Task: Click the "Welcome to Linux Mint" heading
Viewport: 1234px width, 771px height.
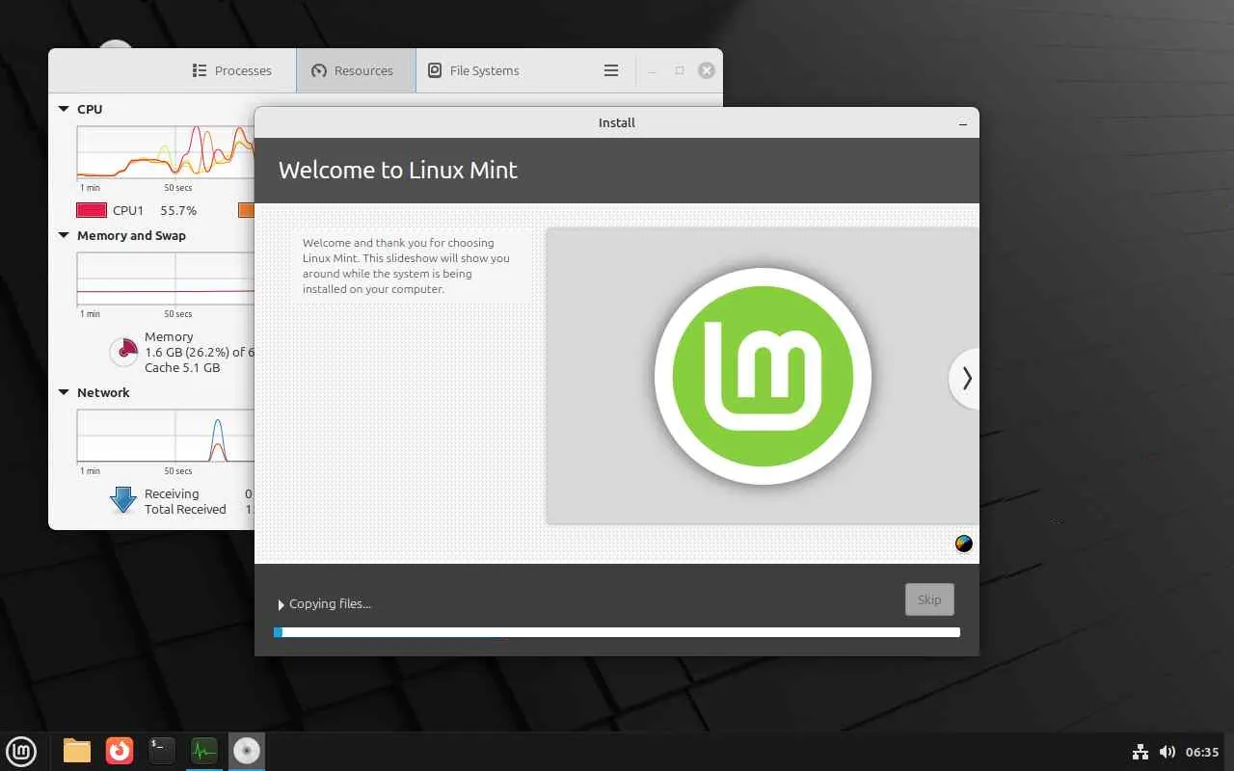Action: pos(398,171)
